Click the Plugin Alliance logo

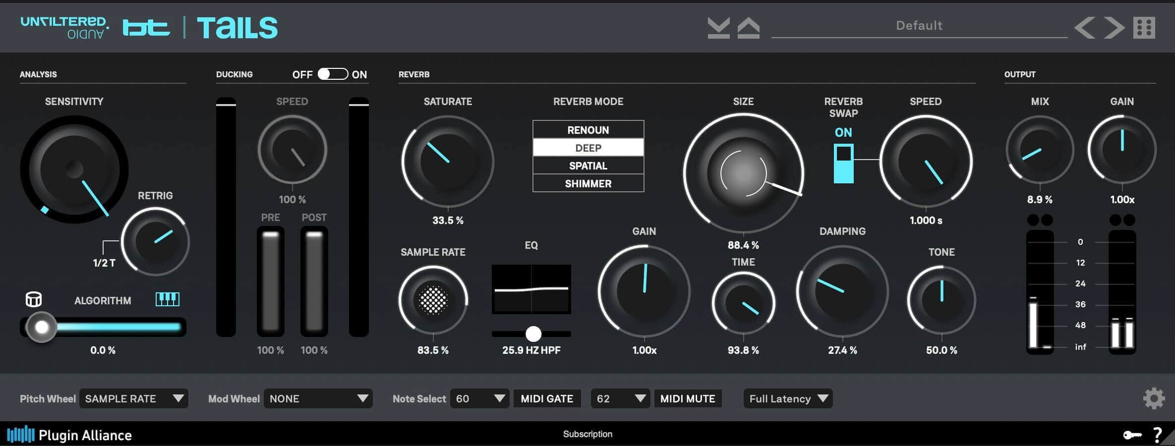click(x=69, y=435)
